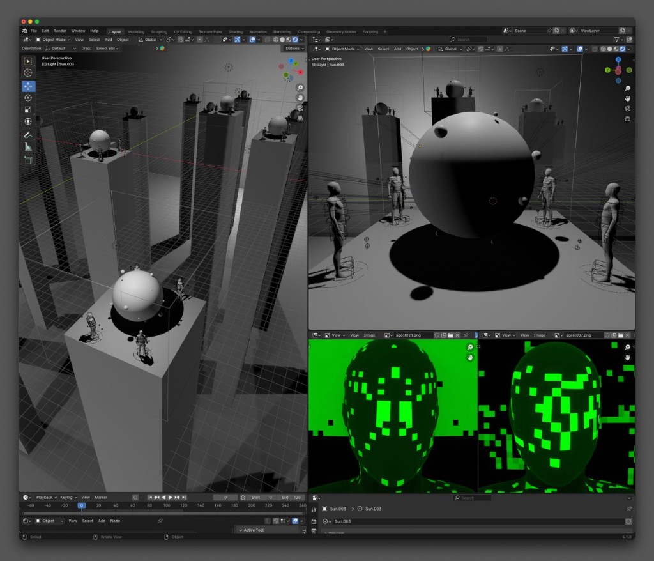Open the Drag Select Box dropdown
The image size is (654, 561).
pos(107,49)
